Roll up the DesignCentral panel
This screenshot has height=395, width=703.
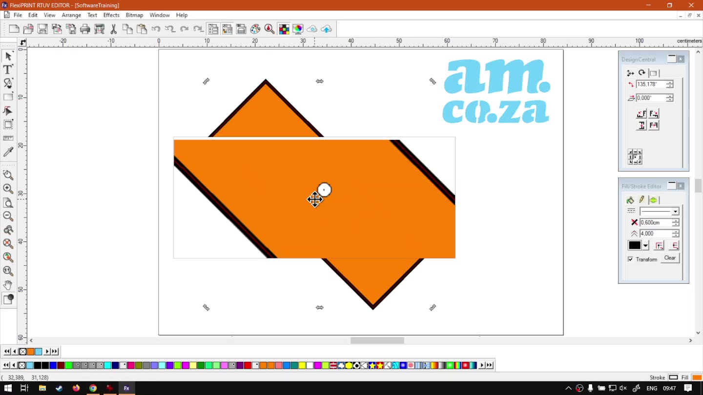(672, 59)
